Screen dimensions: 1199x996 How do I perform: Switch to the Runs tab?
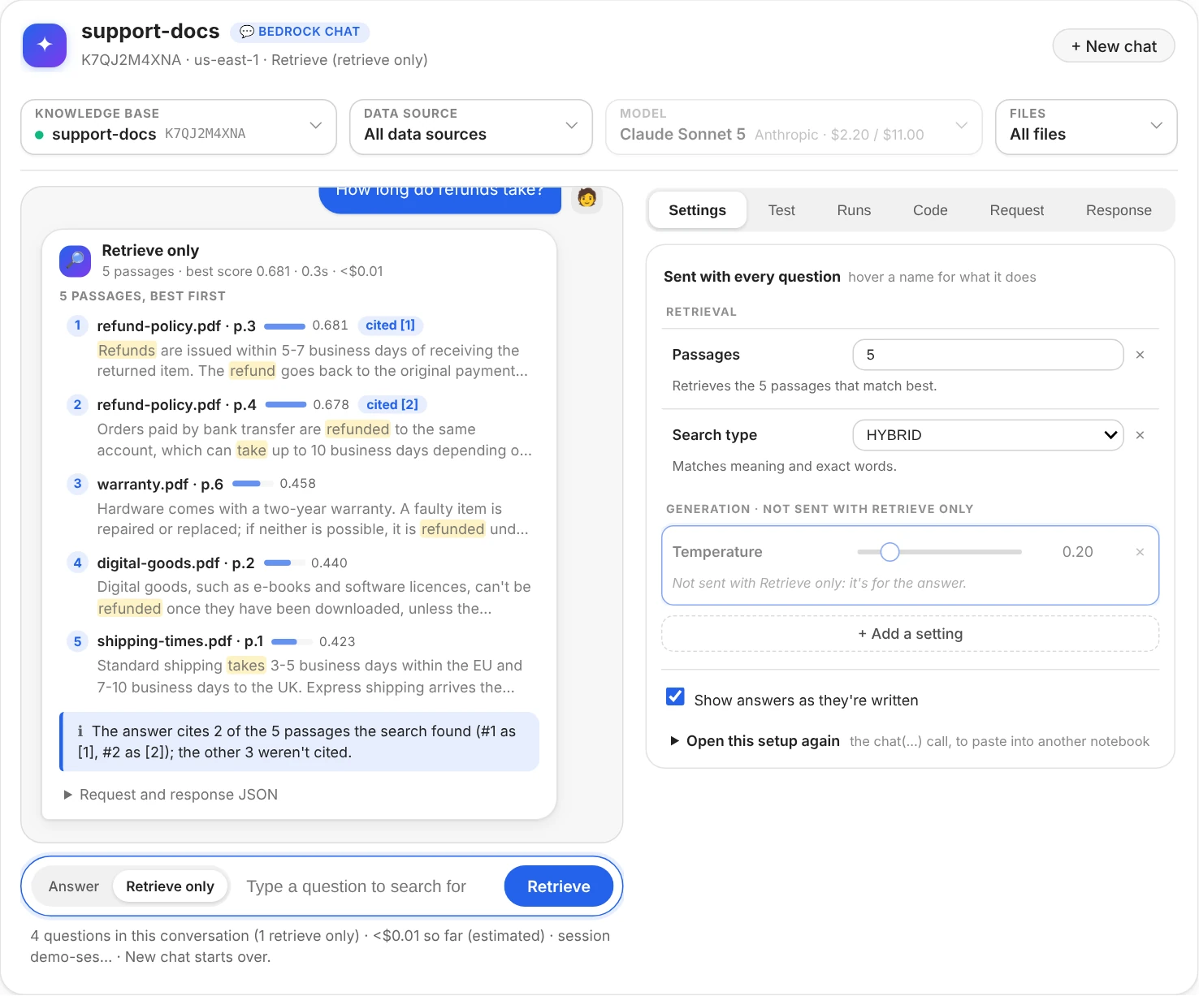[x=854, y=210]
